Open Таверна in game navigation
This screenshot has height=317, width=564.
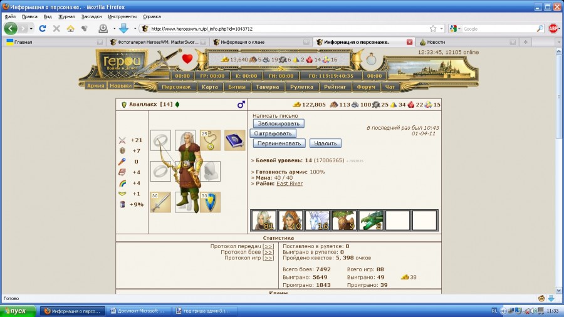pyautogui.click(x=267, y=86)
